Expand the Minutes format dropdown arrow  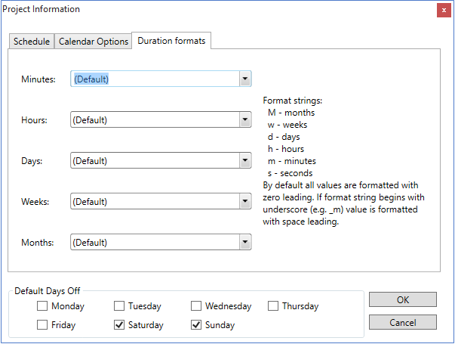pos(244,79)
